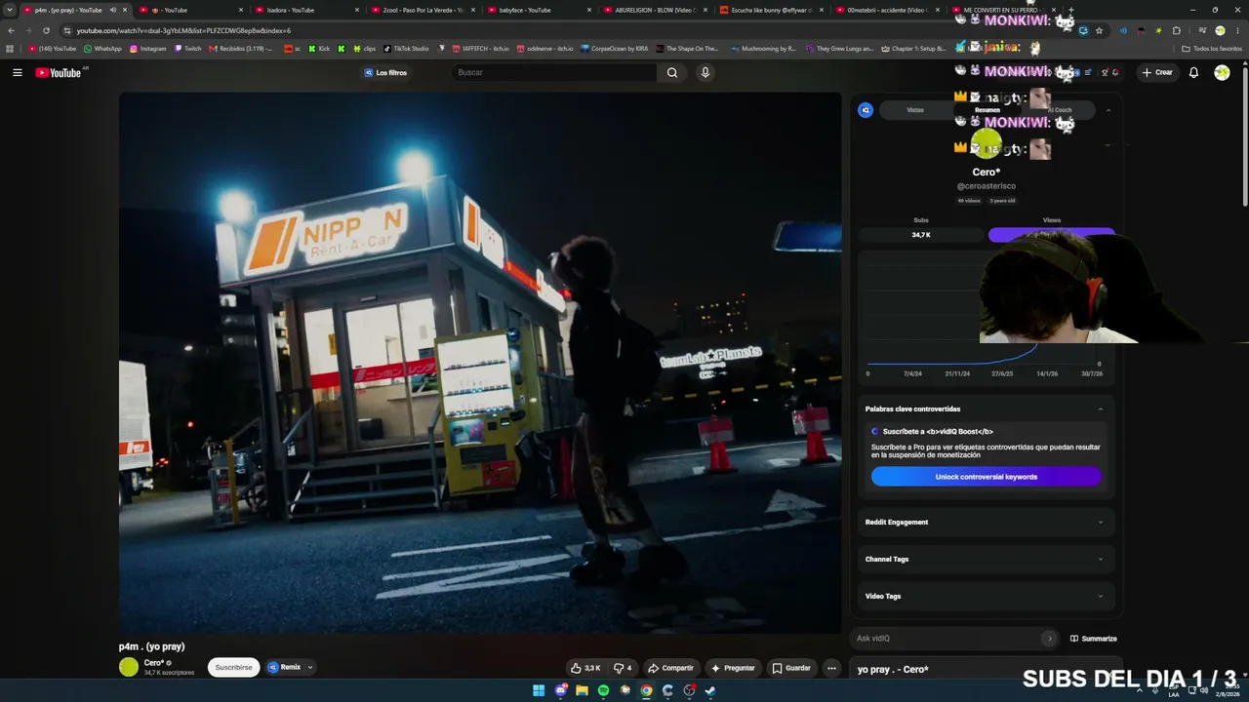The image size is (1249, 702).
Task: Open the Instagram bookmark
Action: point(148,48)
